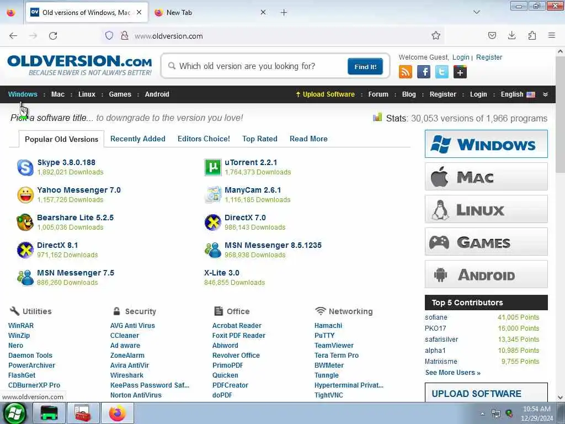Image resolution: width=565 pixels, height=424 pixels.
Task: Select Android in the navigation bar
Action: tap(157, 94)
